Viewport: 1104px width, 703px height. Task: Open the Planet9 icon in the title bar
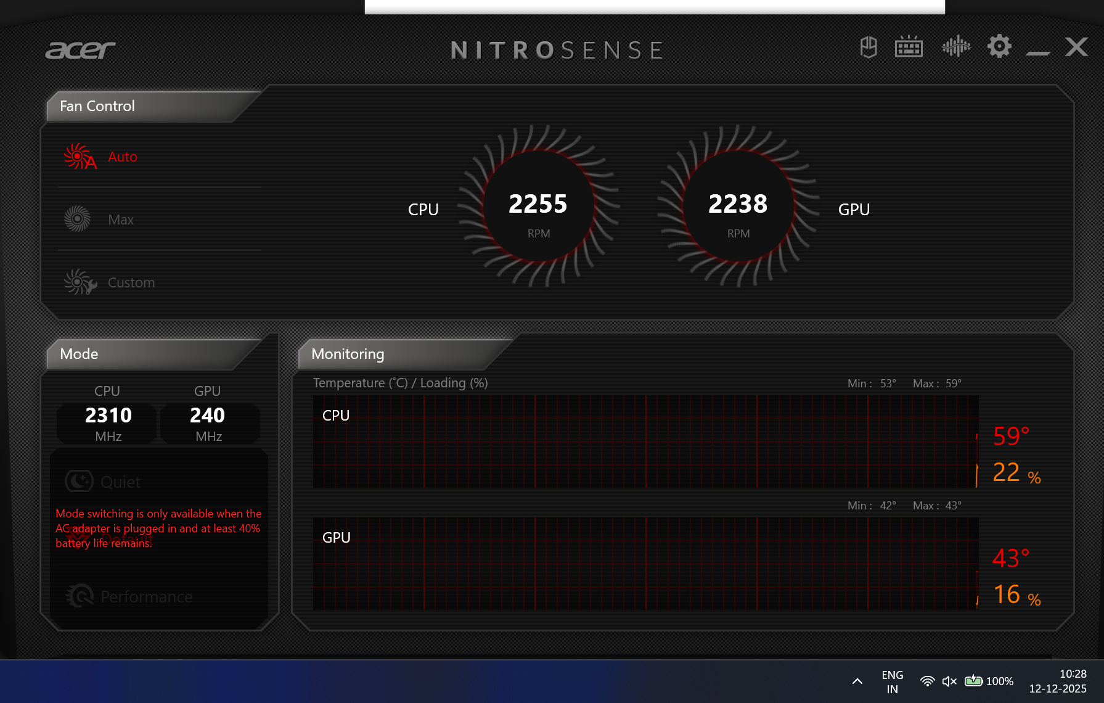(x=869, y=47)
